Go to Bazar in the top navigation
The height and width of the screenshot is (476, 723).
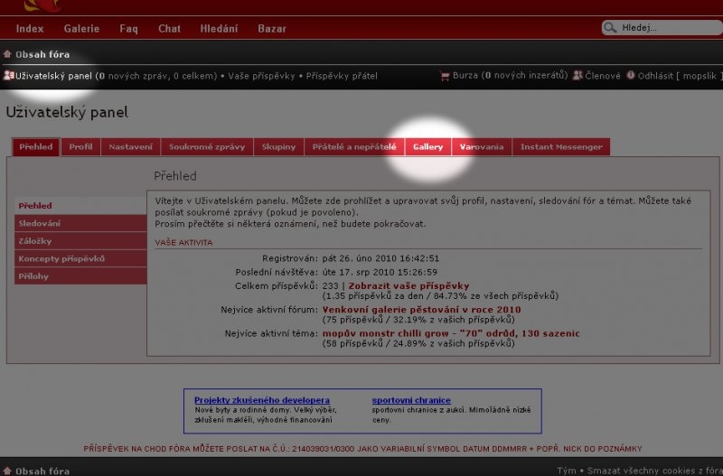(272, 29)
